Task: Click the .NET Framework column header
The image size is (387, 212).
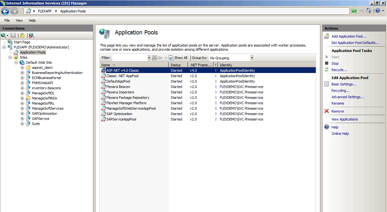Action: pos(201,65)
